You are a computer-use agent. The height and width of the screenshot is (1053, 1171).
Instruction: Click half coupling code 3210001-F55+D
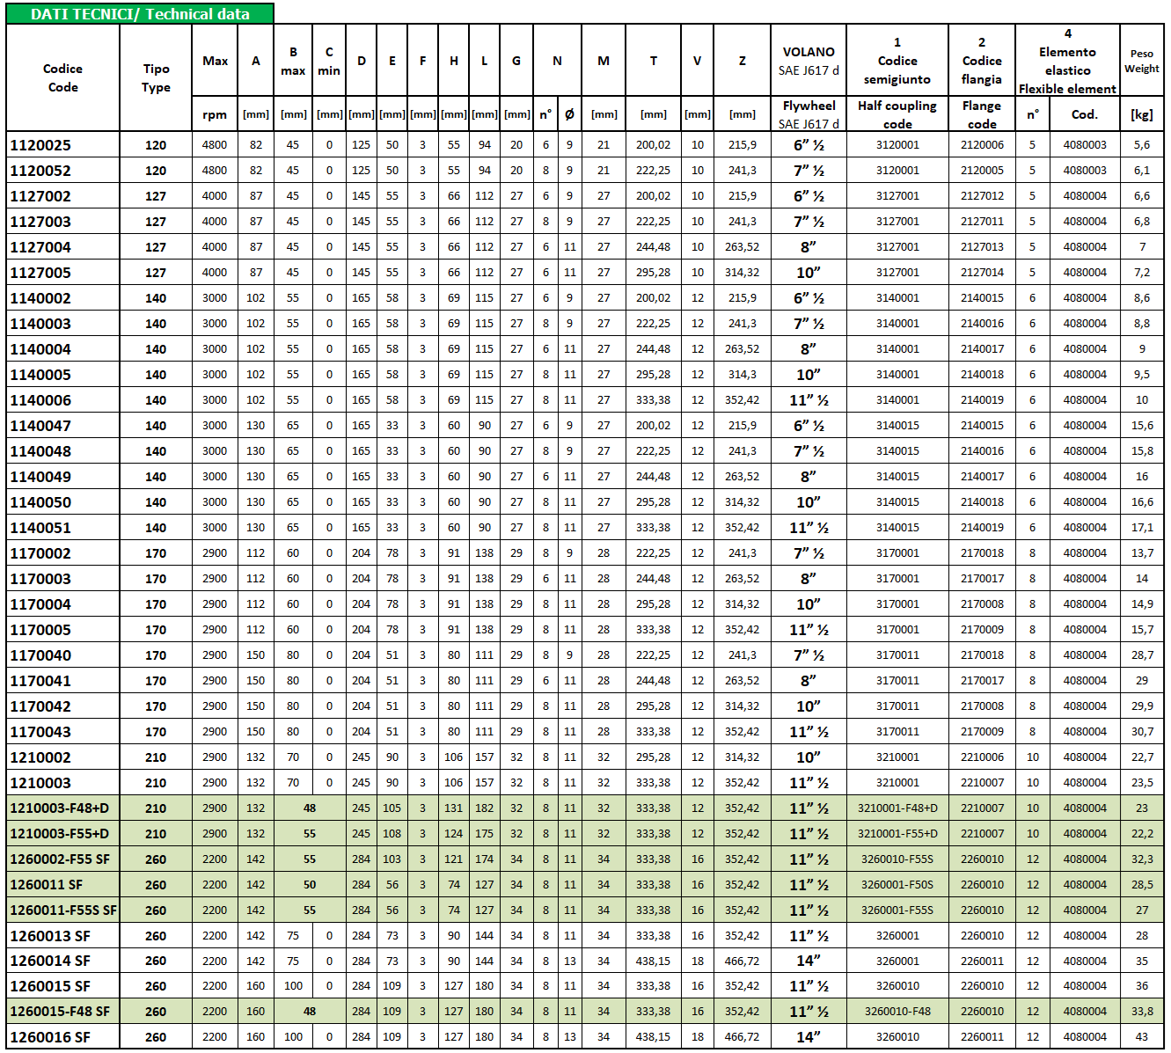pyautogui.click(x=897, y=834)
